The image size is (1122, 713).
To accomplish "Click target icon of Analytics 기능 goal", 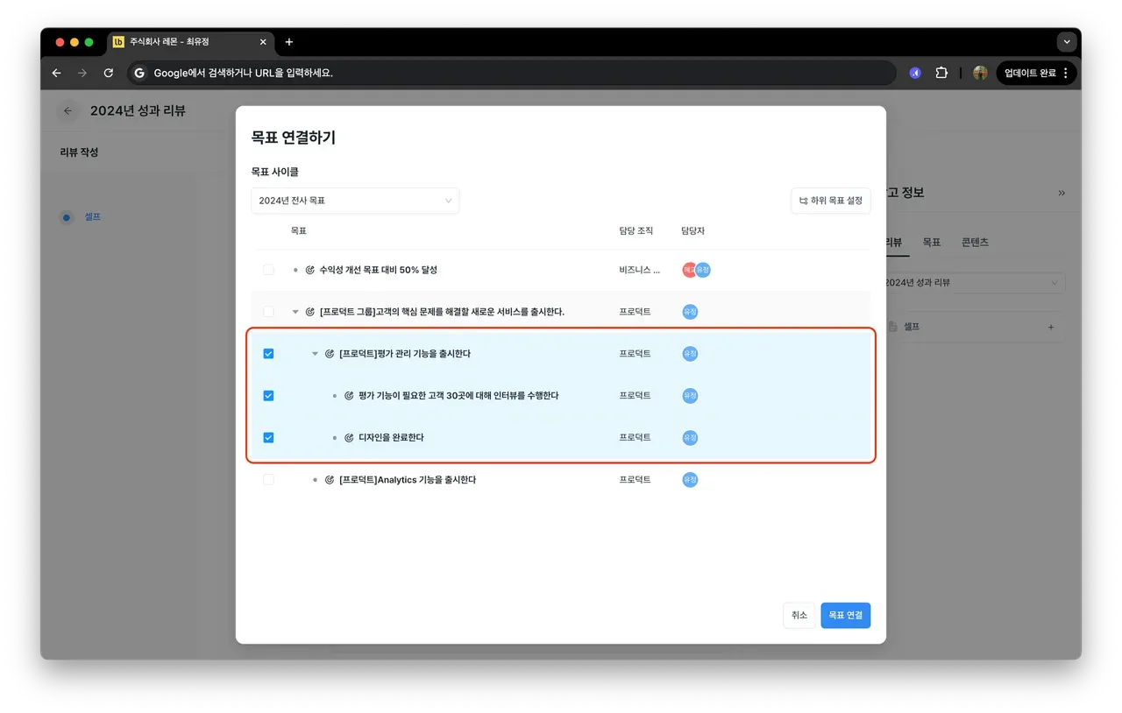I will (330, 480).
